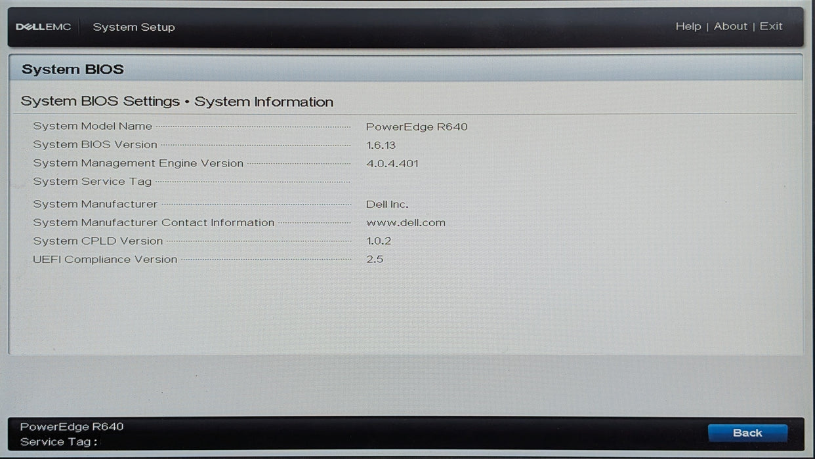815x459 pixels.
Task: Select the value 4.0.4.401
Action: coord(392,163)
